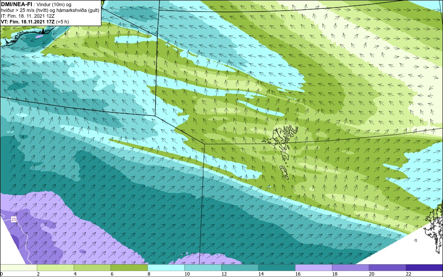
Task: Click the legend tick label '10'
Action: pos(187,274)
